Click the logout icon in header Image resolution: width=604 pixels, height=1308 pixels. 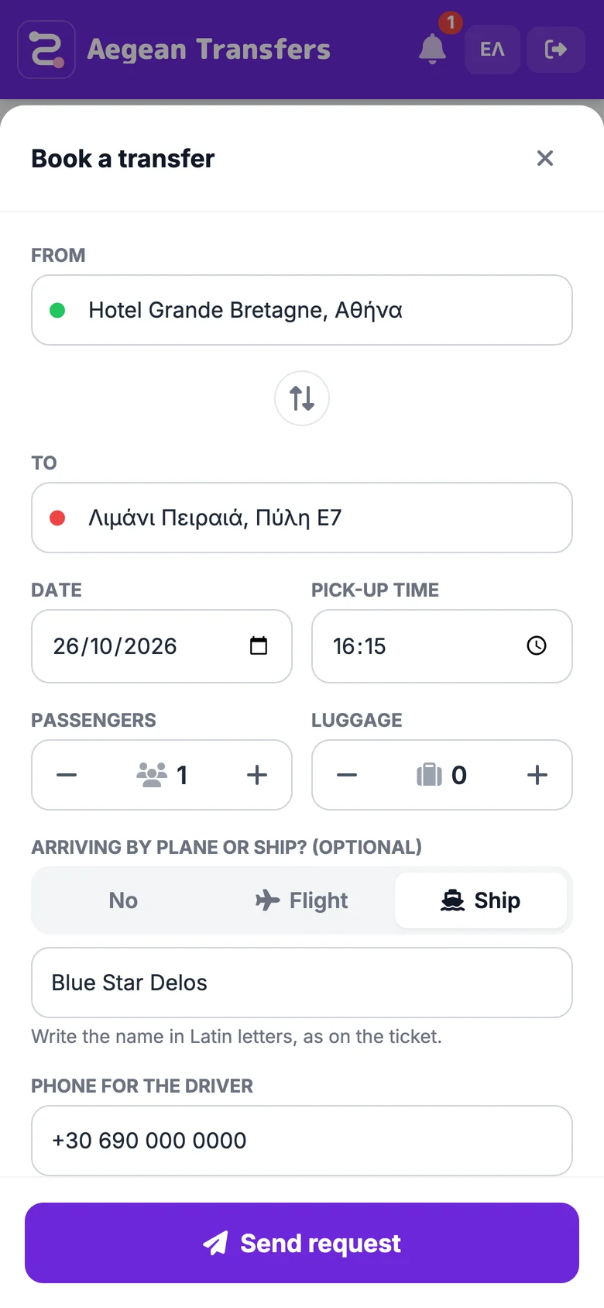[x=556, y=50]
